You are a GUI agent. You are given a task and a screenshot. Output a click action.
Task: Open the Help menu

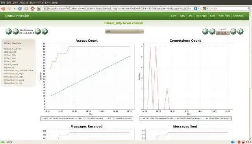tap(55, 2)
